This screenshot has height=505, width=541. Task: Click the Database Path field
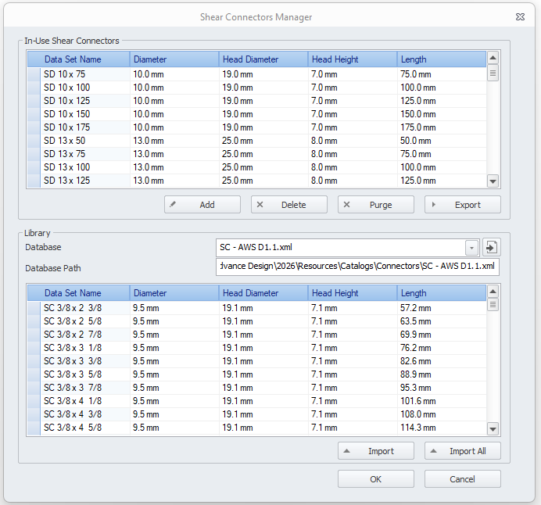[x=357, y=267]
